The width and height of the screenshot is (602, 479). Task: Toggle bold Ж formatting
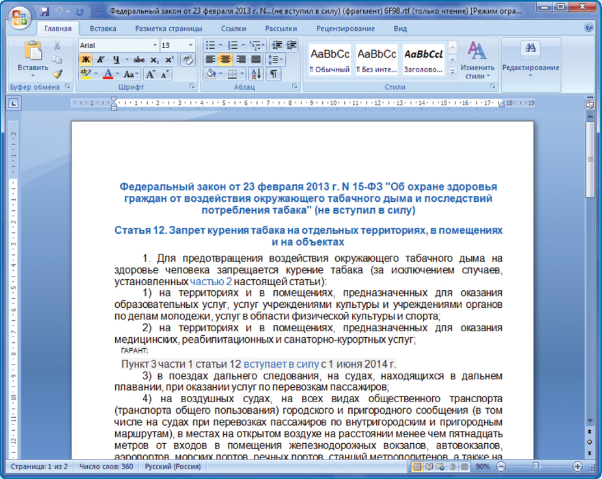pos(85,59)
